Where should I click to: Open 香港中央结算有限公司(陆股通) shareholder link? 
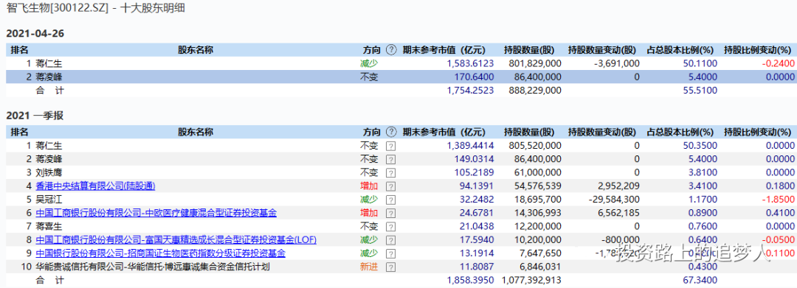pyautogui.click(x=95, y=186)
